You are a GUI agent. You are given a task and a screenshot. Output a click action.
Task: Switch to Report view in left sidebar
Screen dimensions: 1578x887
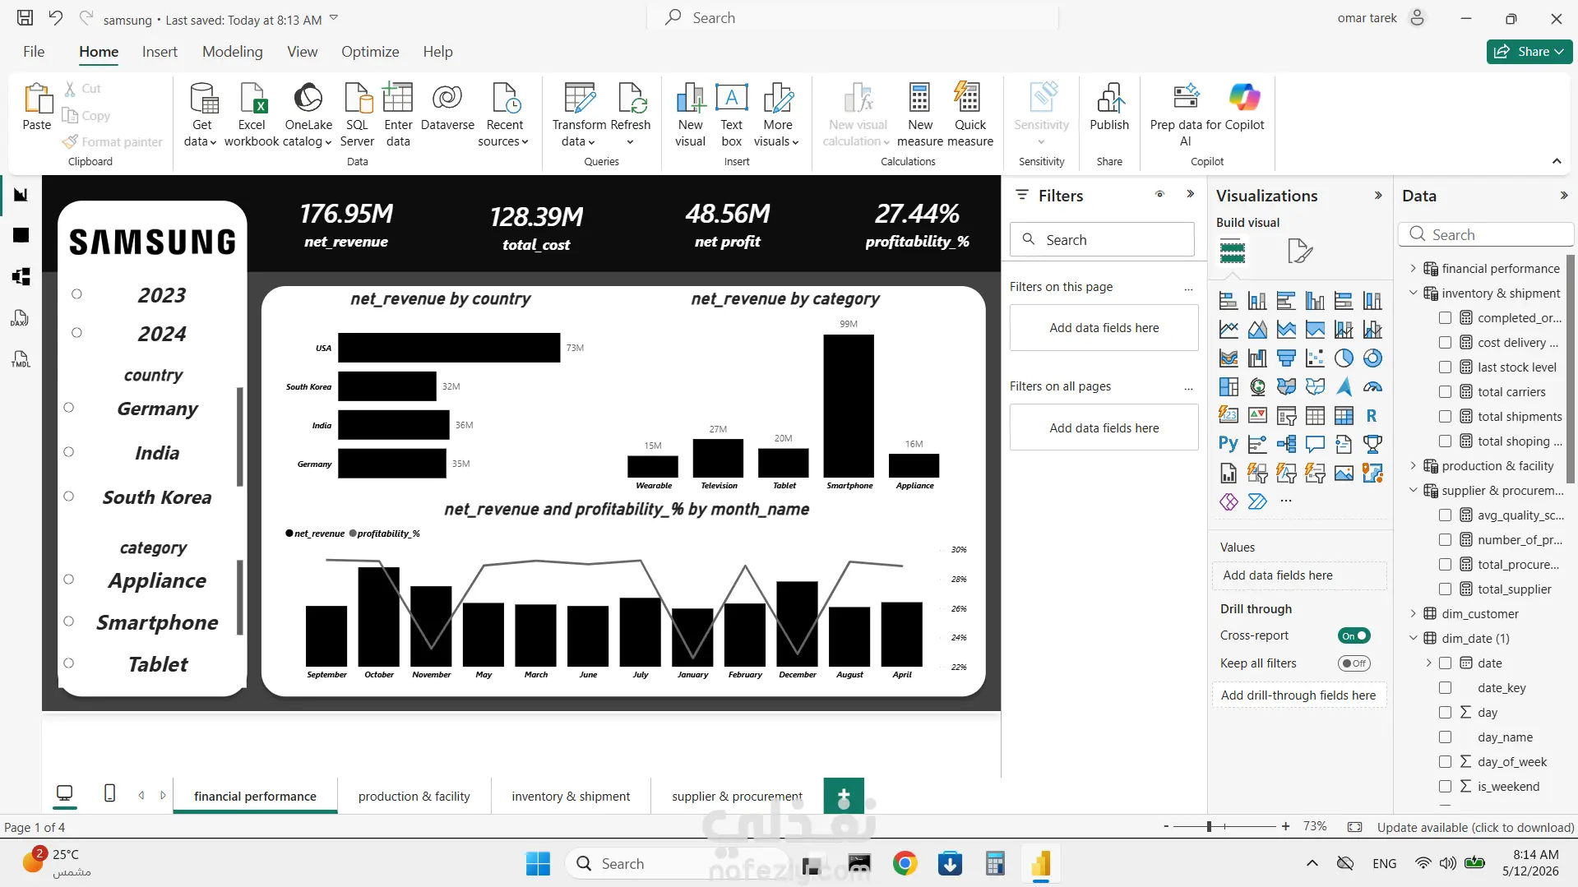[x=21, y=195]
